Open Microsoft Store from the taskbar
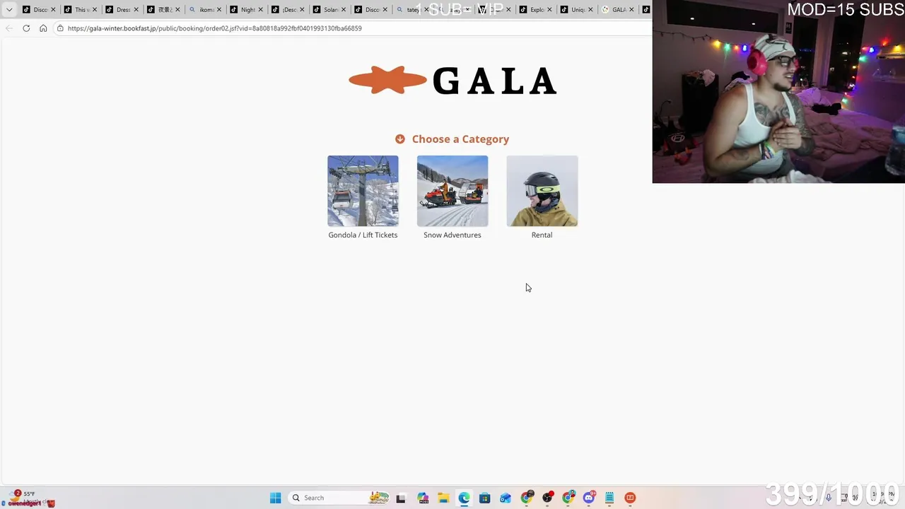Image resolution: width=905 pixels, height=509 pixels. (x=484, y=498)
